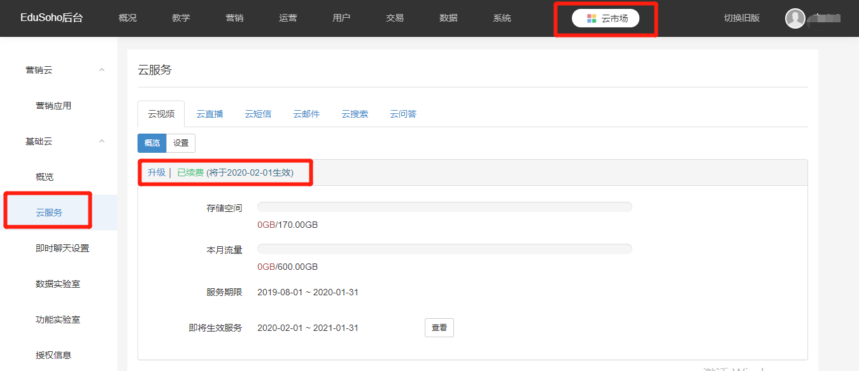Select the 云邮件 tab
Image resolution: width=859 pixels, height=371 pixels.
[x=306, y=115]
